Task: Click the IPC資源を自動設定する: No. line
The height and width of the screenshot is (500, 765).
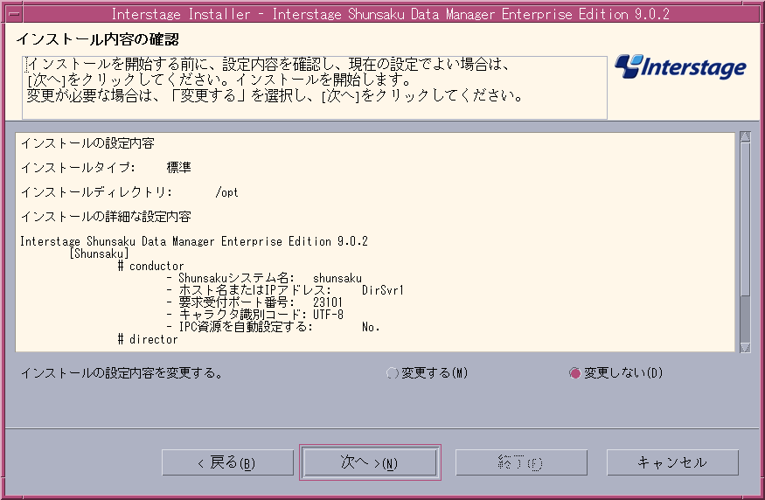Action: (x=273, y=327)
